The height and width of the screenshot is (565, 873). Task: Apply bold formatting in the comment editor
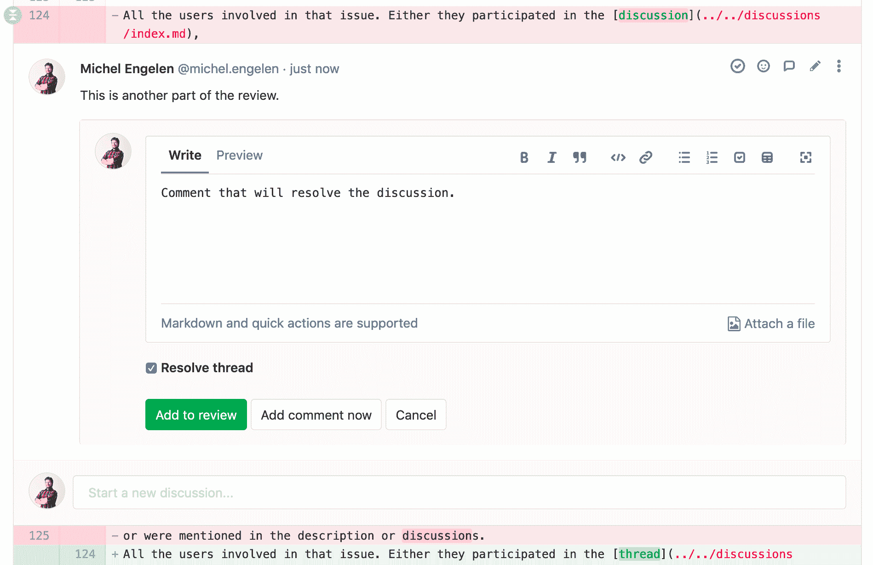[523, 157]
